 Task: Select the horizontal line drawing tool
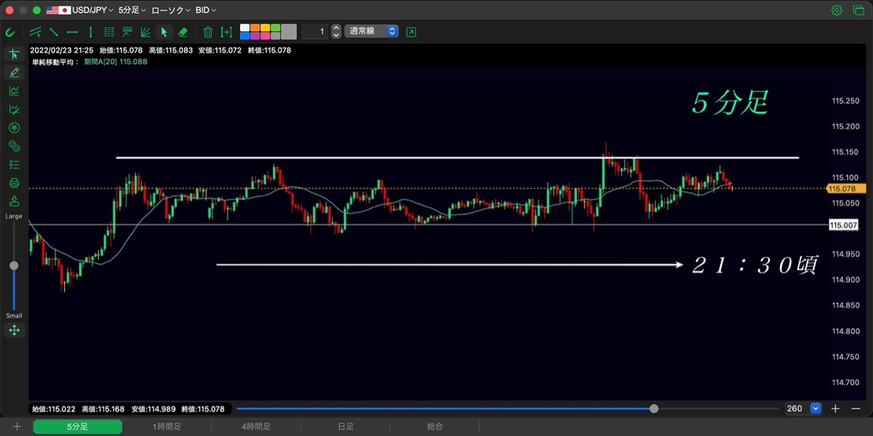(72, 32)
